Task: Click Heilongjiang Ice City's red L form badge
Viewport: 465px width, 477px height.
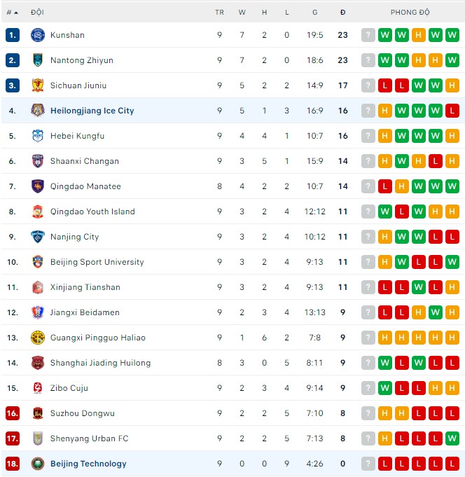Action: (452, 111)
